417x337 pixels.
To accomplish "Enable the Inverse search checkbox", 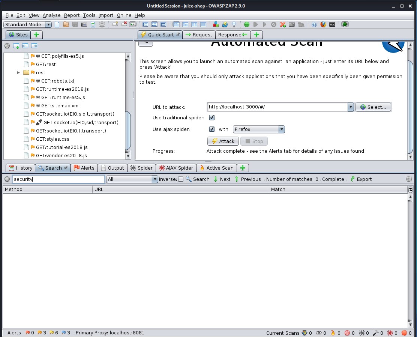I will click(181, 179).
